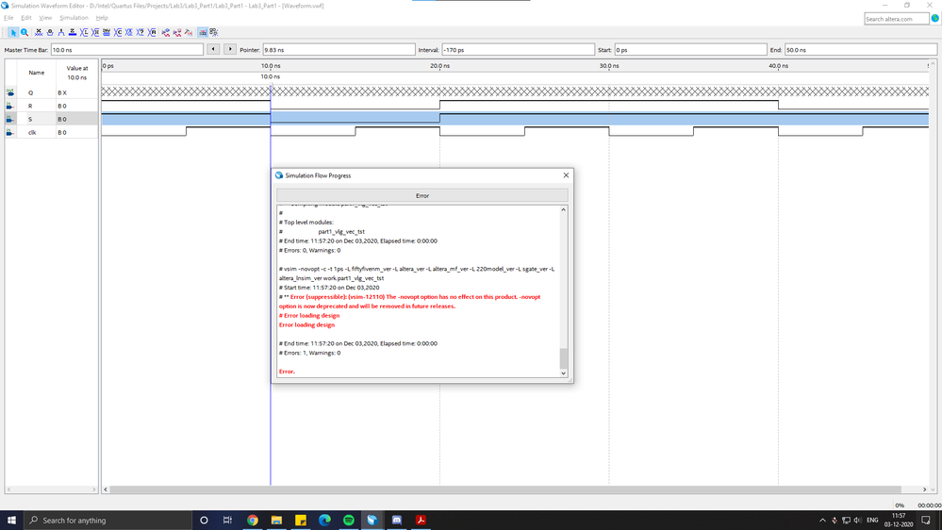Click the Start time field
The width and height of the screenshot is (942, 530).
tap(690, 50)
